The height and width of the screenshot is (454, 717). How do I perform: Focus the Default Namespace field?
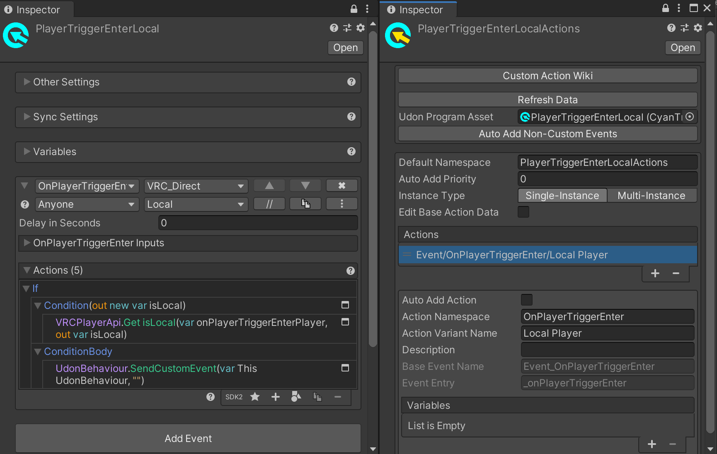point(608,162)
